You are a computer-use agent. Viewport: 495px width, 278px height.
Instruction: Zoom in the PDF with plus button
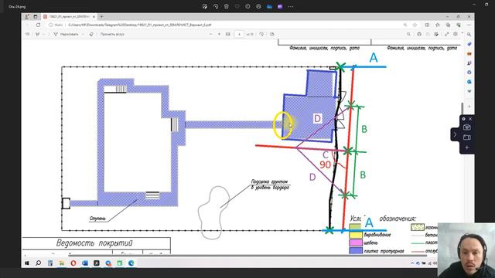220,34
